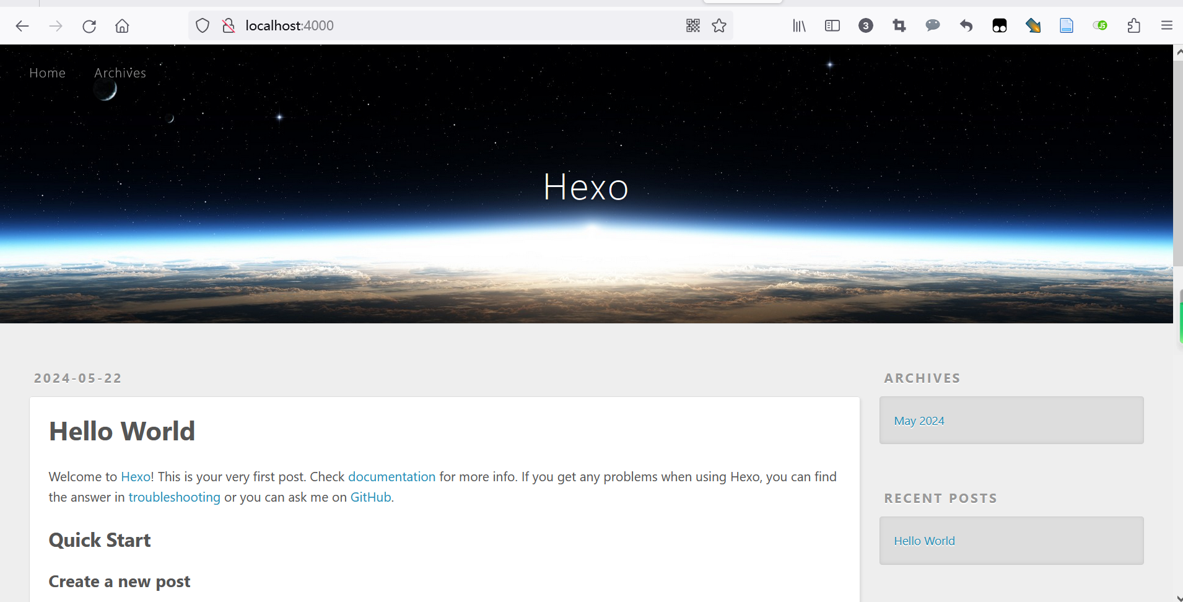Open the Firefox application menu
The image size is (1183, 602).
point(1167,25)
